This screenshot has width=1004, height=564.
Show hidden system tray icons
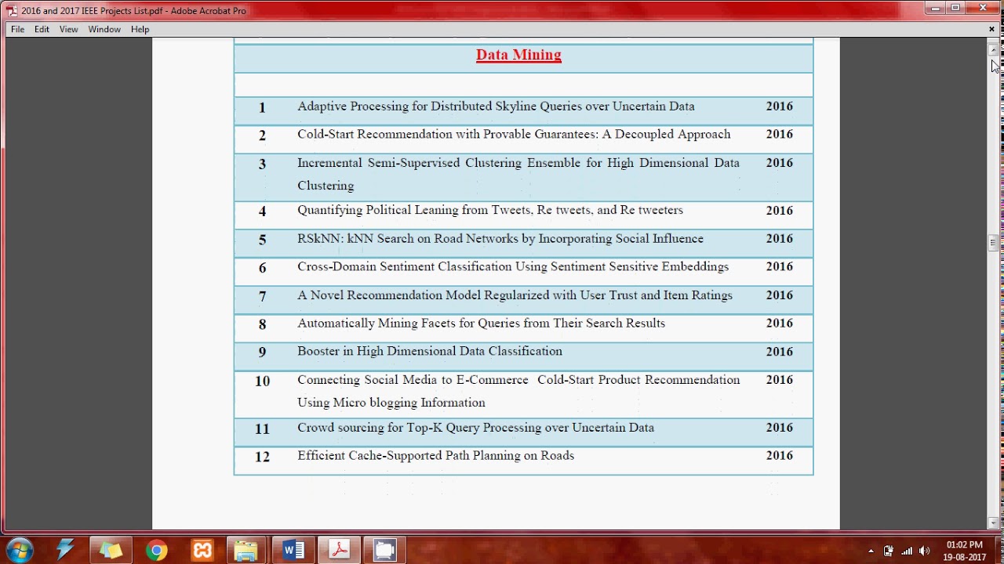(871, 551)
